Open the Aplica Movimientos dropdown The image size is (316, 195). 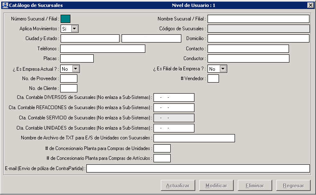pos(74,29)
